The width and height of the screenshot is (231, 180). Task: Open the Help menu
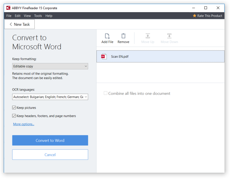click(49, 16)
